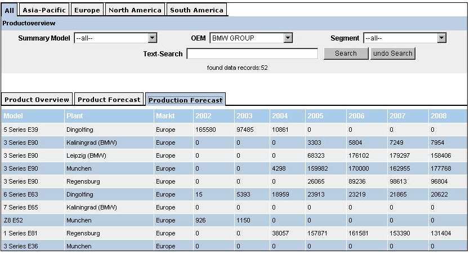Click the 2005 year column header
Screen dimensions: 470x254
pyautogui.click(x=315, y=116)
